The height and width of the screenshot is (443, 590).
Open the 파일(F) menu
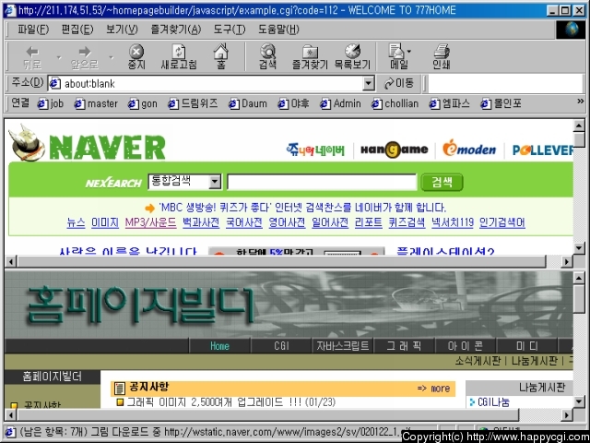[33, 30]
